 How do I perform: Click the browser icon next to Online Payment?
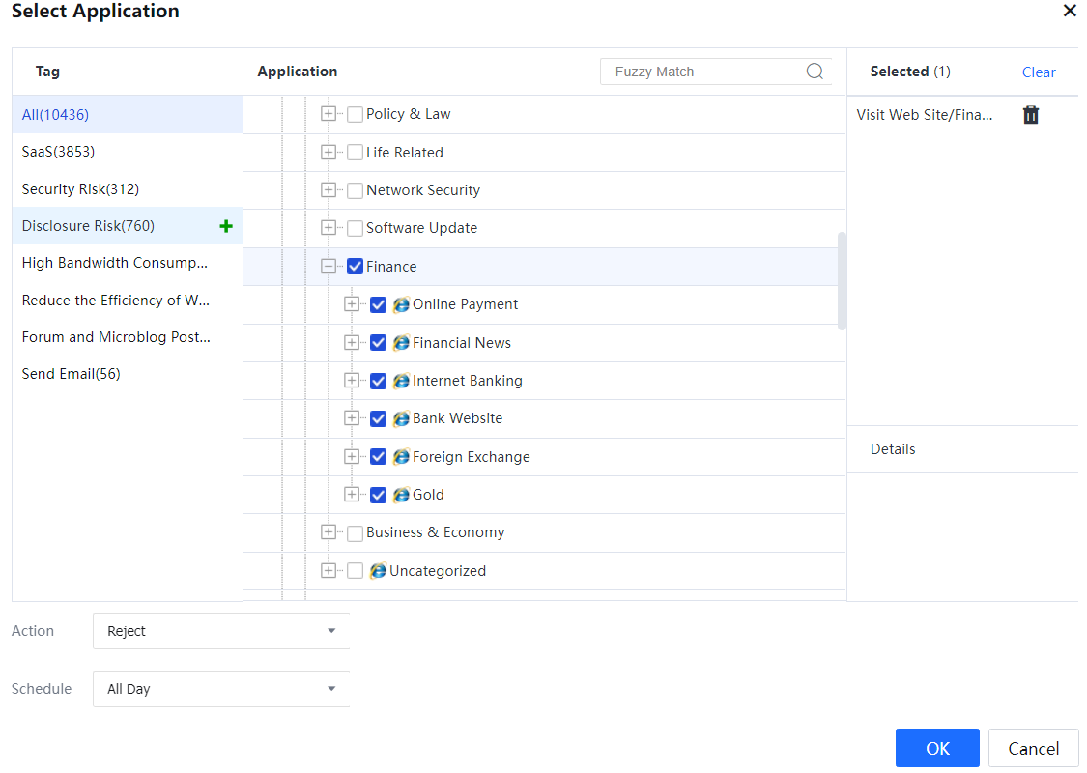tap(401, 304)
